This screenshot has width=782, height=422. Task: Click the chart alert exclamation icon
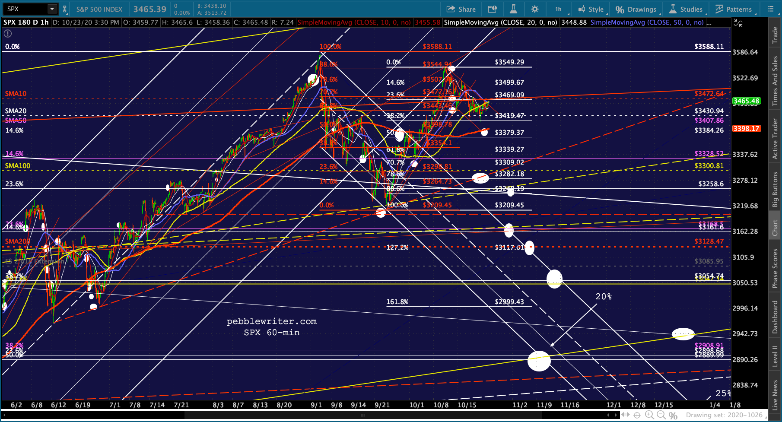(8, 34)
